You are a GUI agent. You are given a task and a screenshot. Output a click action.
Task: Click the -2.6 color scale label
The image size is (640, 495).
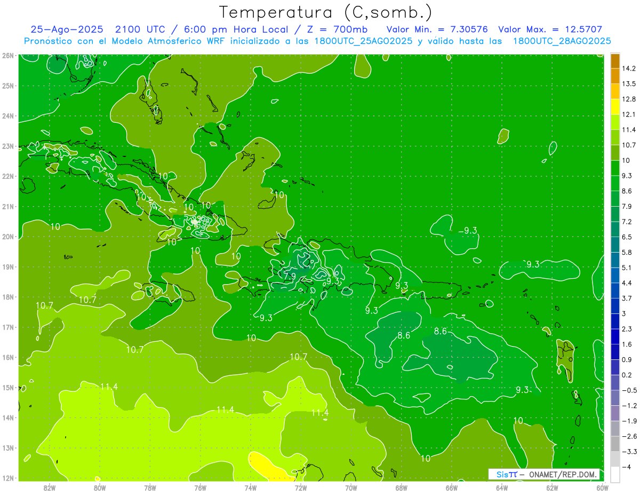630,436
